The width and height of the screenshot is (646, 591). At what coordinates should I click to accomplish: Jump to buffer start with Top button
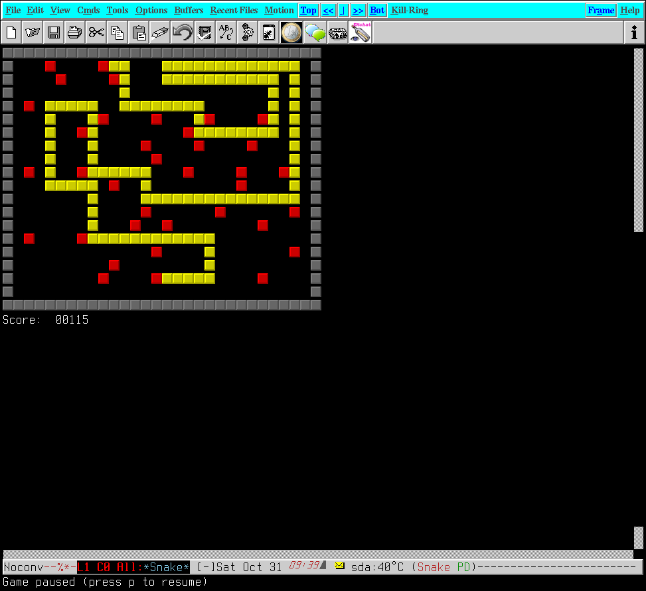[x=308, y=11]
